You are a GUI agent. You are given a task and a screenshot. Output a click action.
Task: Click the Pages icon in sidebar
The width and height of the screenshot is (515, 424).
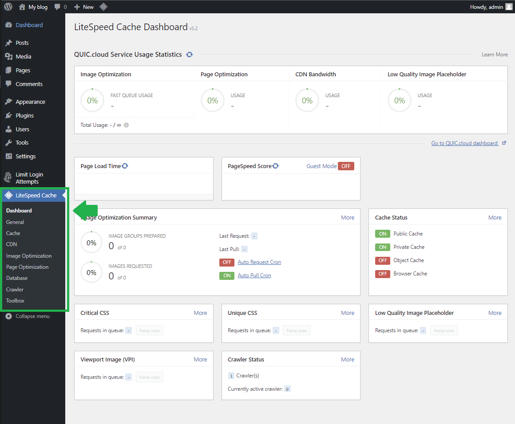click(9, 70)
